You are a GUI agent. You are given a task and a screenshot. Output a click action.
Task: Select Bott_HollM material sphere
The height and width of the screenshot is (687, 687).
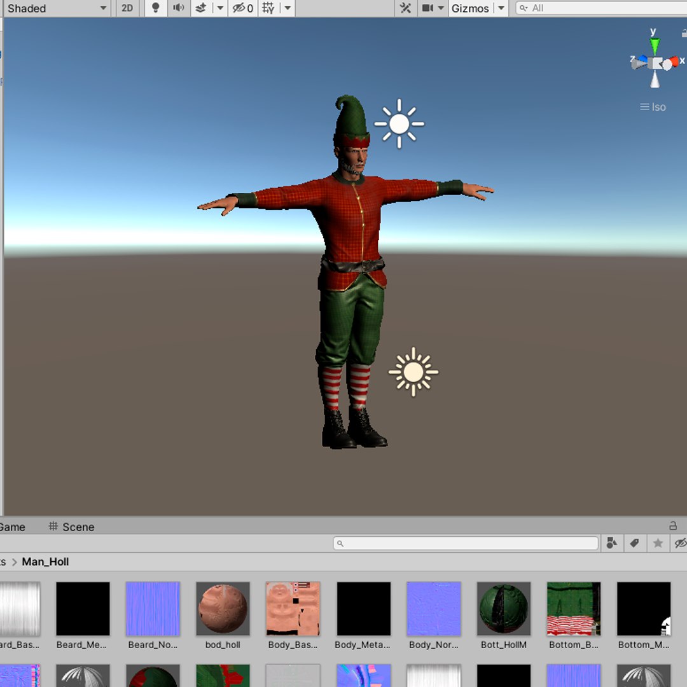[x=504, y=609]
